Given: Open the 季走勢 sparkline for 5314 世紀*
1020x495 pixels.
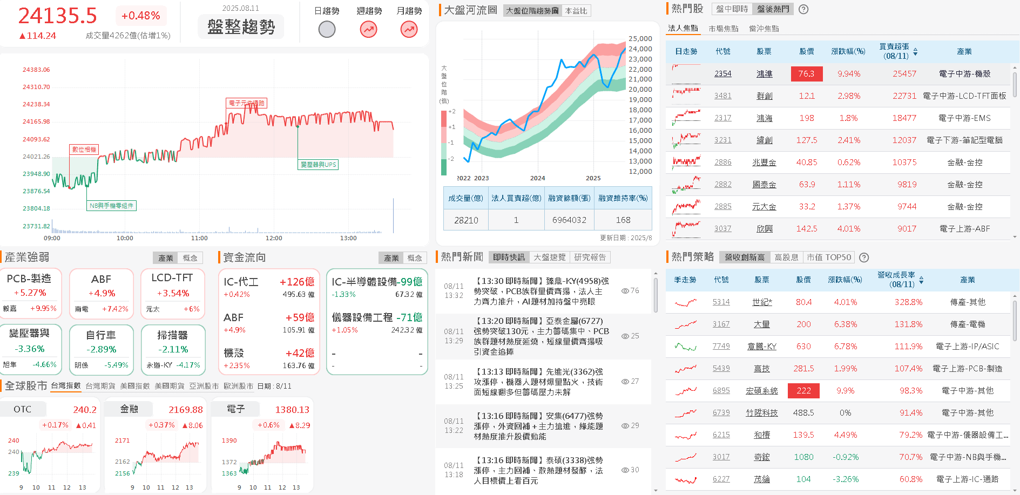Looking at the screenshot, I should [x=685, y=302].
